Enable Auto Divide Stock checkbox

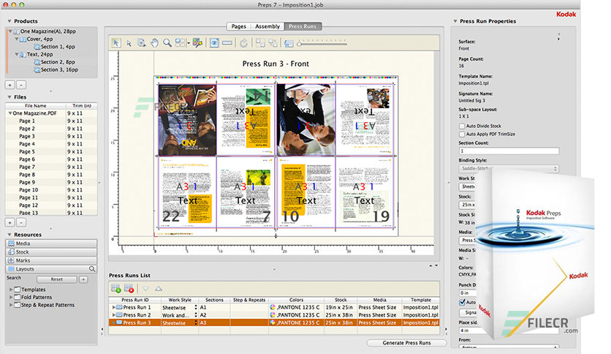coord(460,126)
